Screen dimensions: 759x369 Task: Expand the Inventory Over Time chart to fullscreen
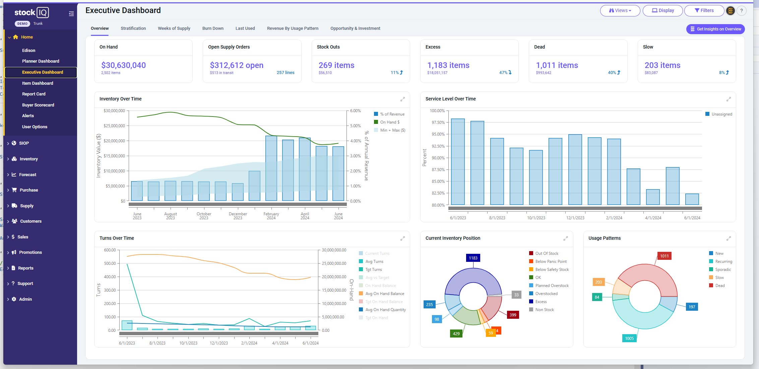point(402,99)
